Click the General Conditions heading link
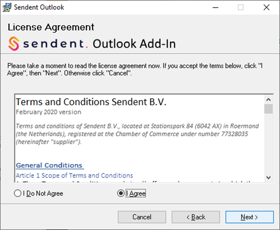 point(50,165)
